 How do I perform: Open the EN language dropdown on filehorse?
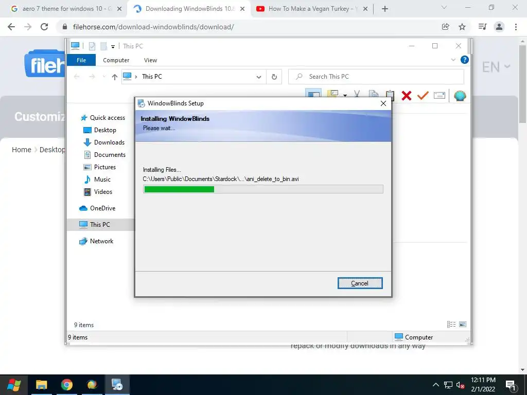click(497, 67)
